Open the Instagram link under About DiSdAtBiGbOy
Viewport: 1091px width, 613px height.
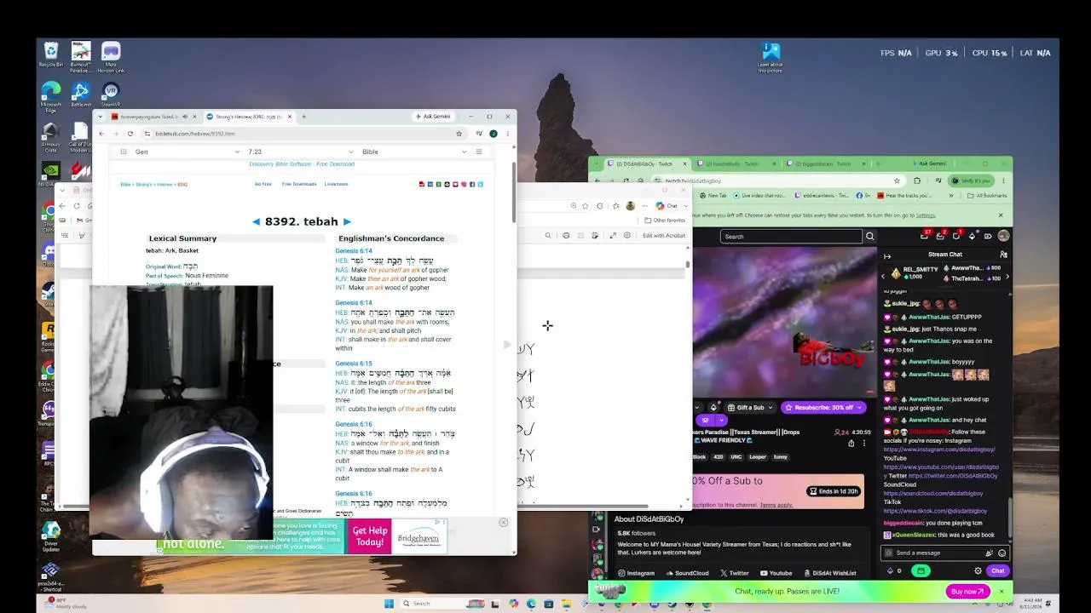click(637, 573)
